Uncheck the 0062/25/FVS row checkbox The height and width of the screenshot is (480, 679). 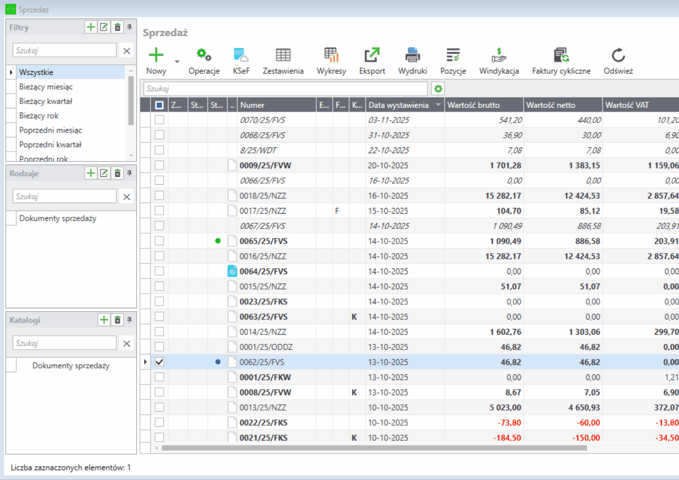click(x=159, y=362)
